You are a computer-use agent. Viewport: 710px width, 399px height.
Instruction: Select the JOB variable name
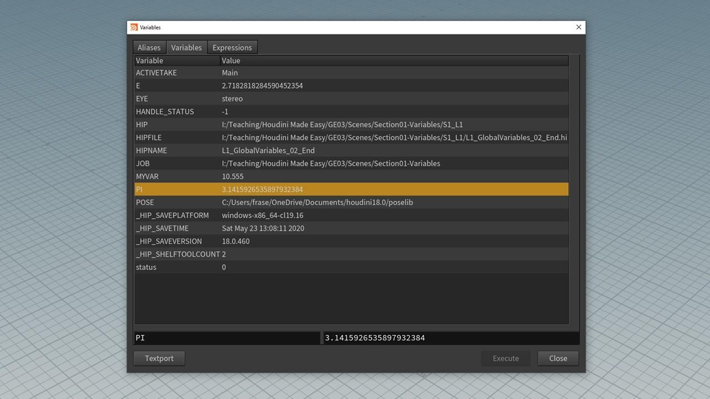coord(143,163)
